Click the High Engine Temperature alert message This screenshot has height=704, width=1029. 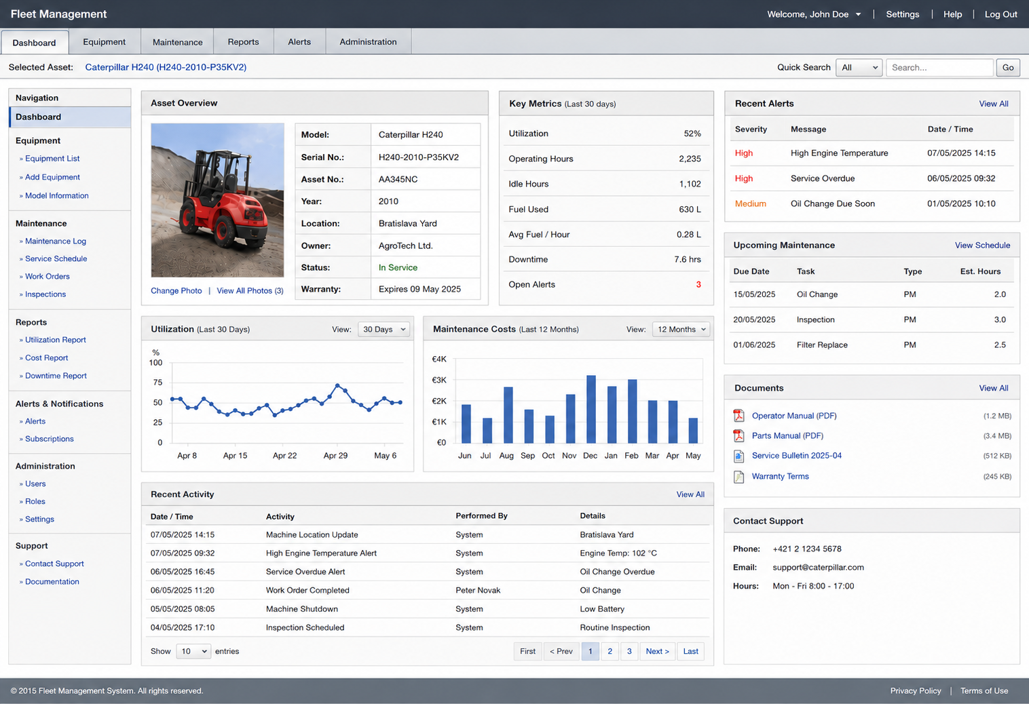click(x=840, y=153)
